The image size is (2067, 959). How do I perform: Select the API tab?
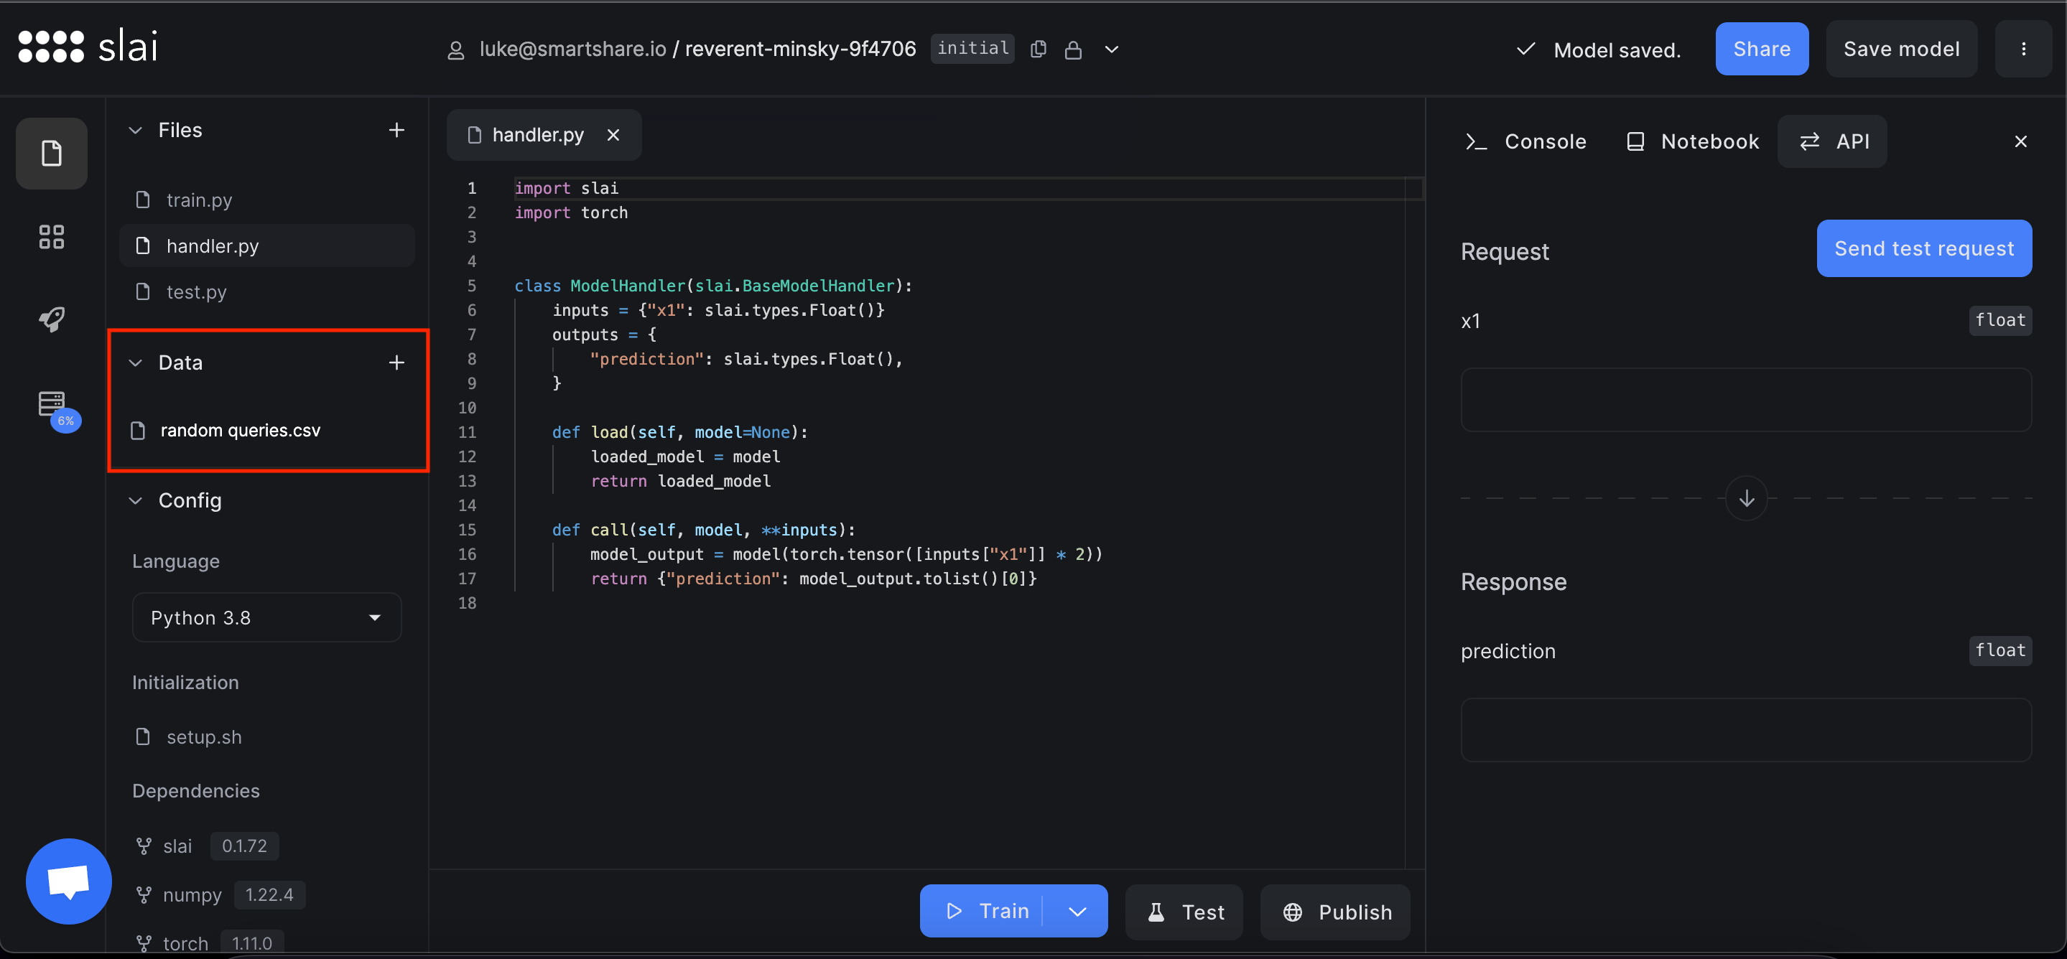point(1832,141)
